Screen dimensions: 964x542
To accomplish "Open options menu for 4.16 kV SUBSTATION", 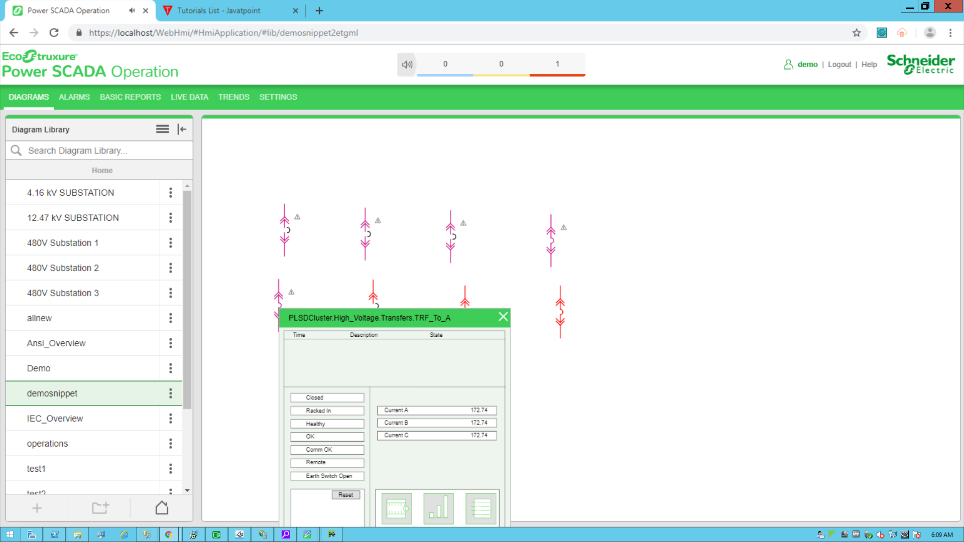I will click(x=171, y=193).
